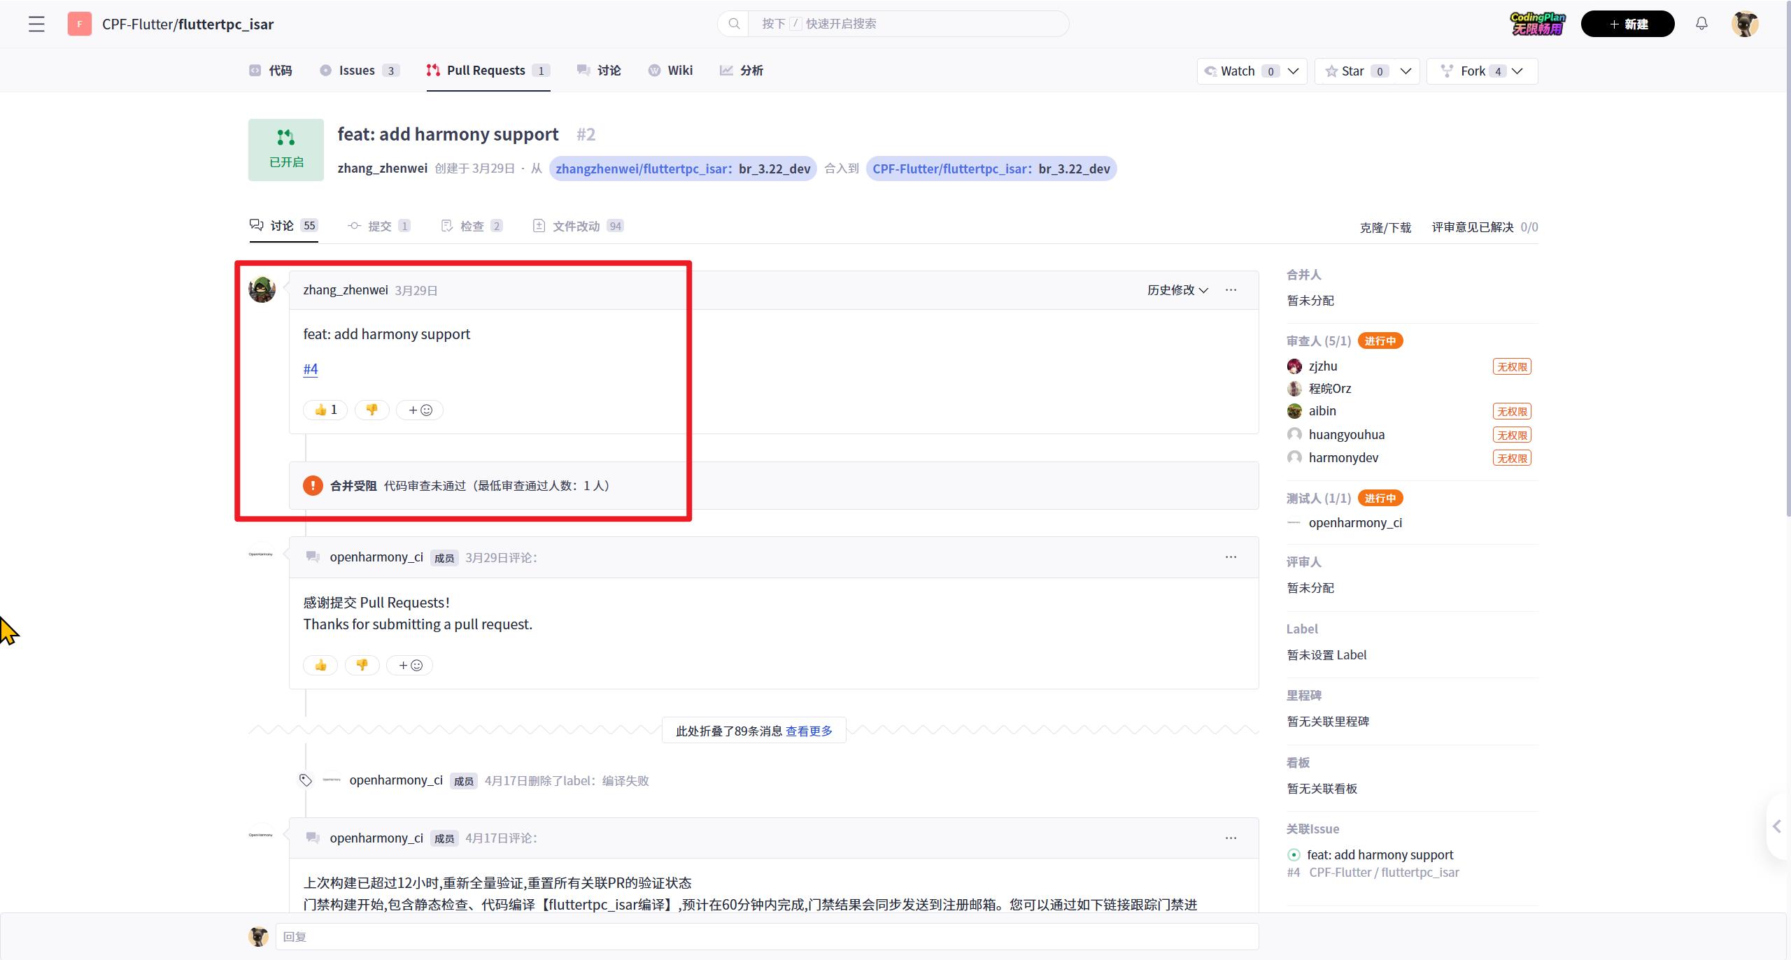Create new item with 新建 button
1791x960 pixels.
(1627, 24)
